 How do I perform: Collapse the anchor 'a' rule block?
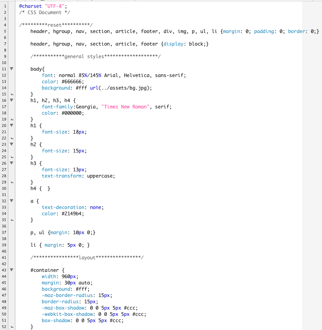11,201
